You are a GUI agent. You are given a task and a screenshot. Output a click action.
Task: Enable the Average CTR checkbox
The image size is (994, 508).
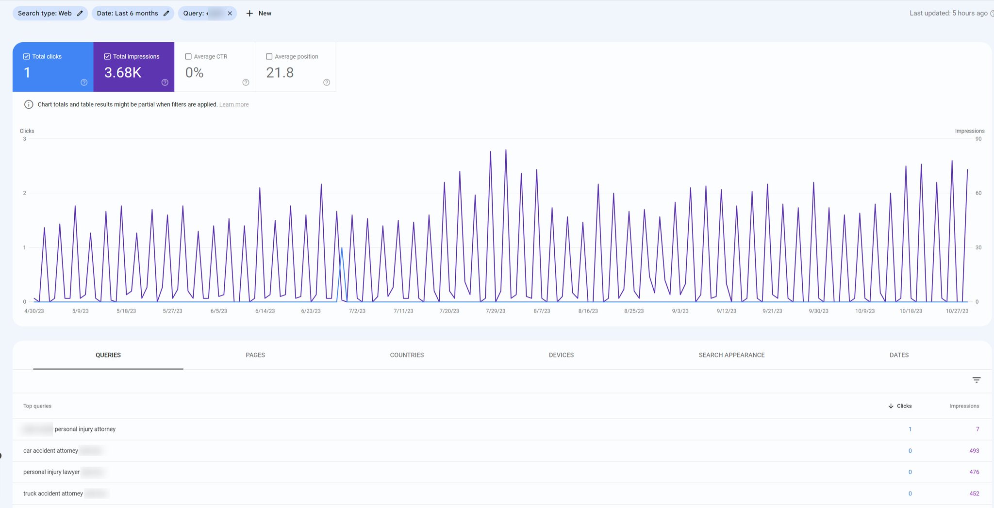(188, 57)
